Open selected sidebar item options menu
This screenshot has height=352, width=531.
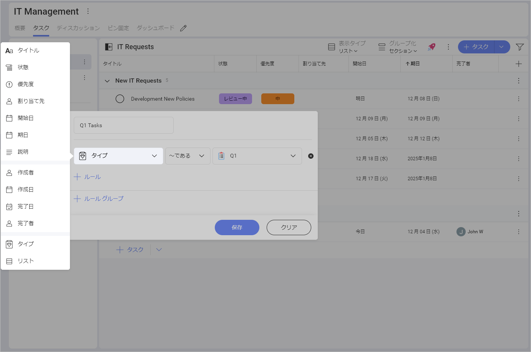pyautogui.click(x=85, y=62)
